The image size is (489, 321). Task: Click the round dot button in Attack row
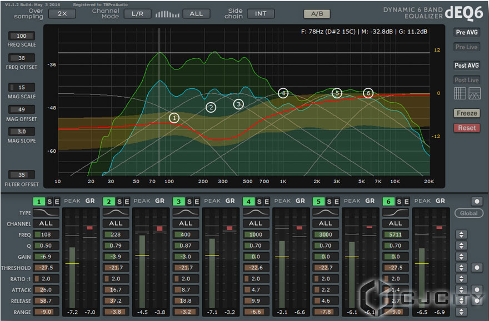[x=477, y=290]
